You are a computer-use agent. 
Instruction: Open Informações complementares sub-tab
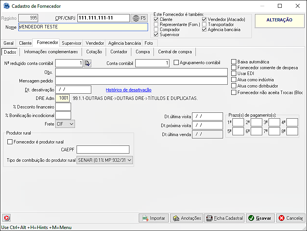tap(51, 52)
